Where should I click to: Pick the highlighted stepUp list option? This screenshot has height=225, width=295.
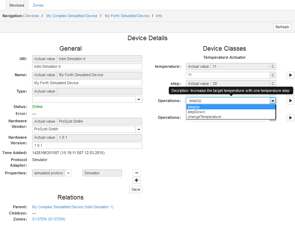click(x=194, y=107)
